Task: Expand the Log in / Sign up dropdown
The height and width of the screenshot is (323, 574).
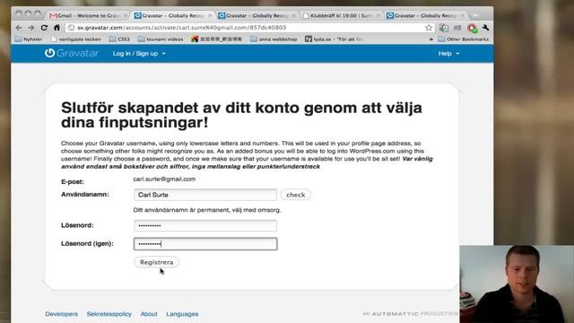Action: click(139, 54)
